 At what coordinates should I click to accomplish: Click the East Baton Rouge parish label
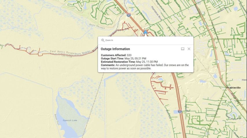(62, 52)
